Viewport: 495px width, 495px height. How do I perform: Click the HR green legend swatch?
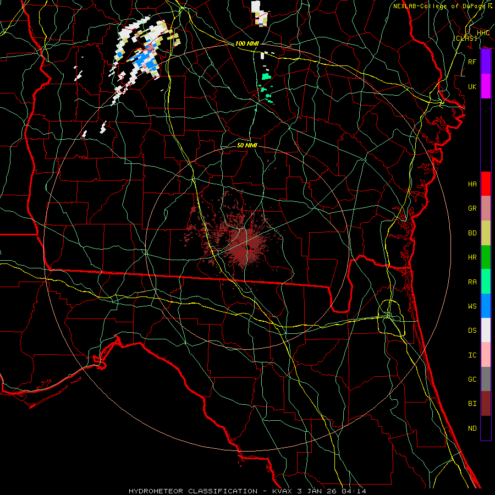pyautogui.click(x=486, y=257)
